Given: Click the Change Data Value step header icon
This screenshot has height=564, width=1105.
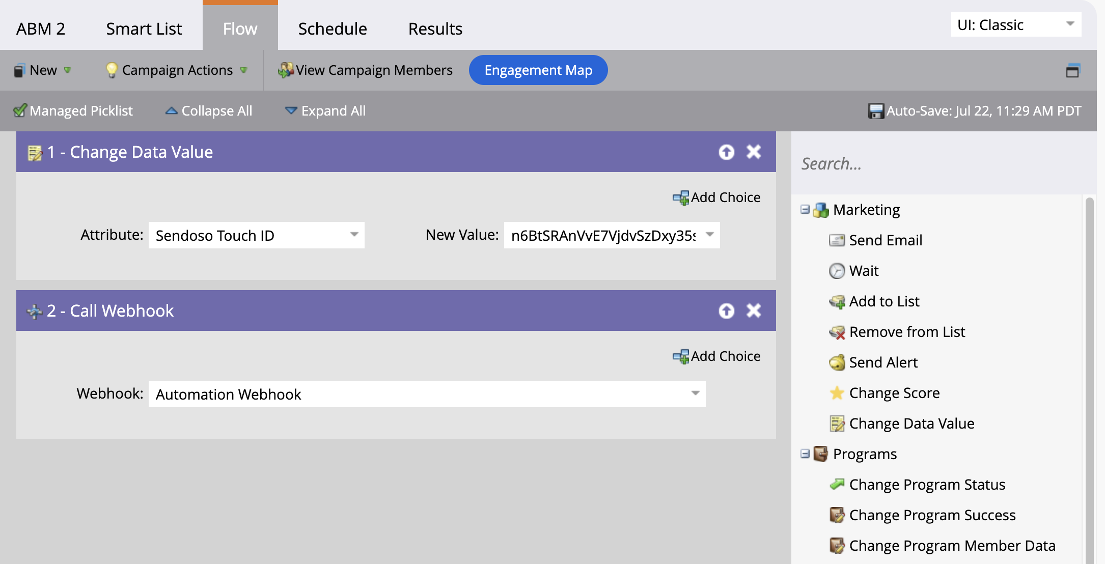Looking at the screenshot, I should click(x=35, y=153).
